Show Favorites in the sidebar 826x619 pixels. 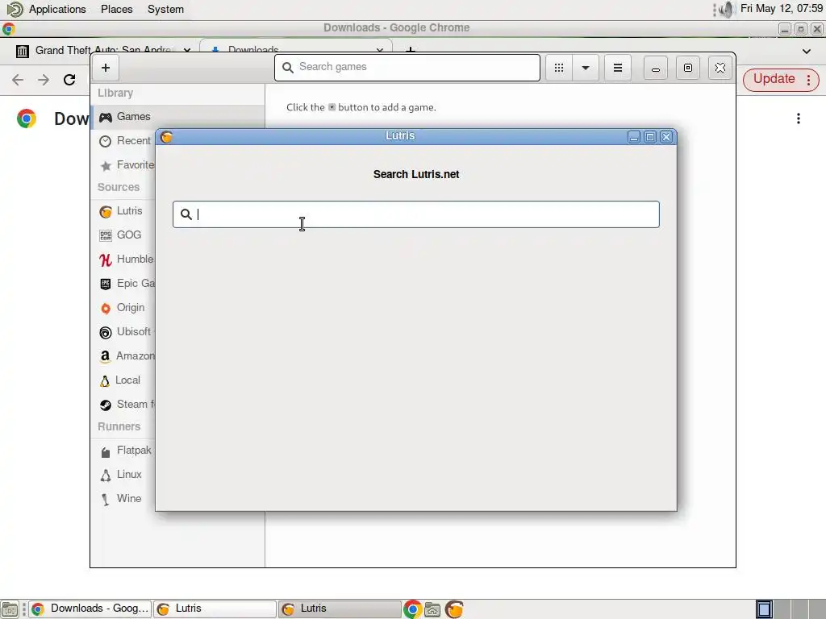tap(125, 165)
